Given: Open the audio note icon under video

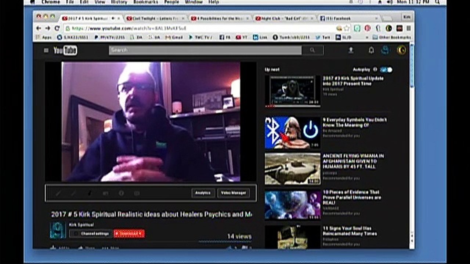Looking at the screenshot, I should (x=90, y=193).
